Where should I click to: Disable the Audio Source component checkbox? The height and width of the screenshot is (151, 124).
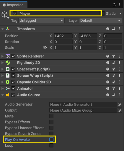13,95
